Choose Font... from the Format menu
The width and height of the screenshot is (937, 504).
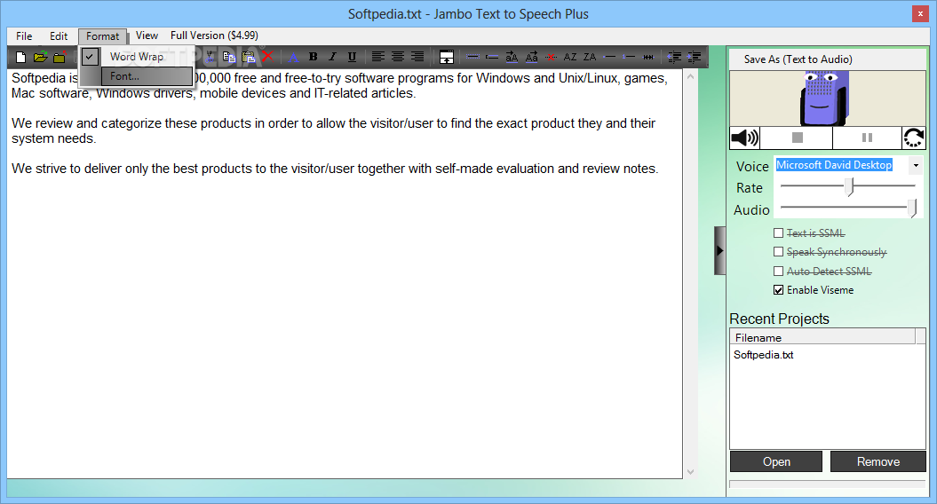147,76
